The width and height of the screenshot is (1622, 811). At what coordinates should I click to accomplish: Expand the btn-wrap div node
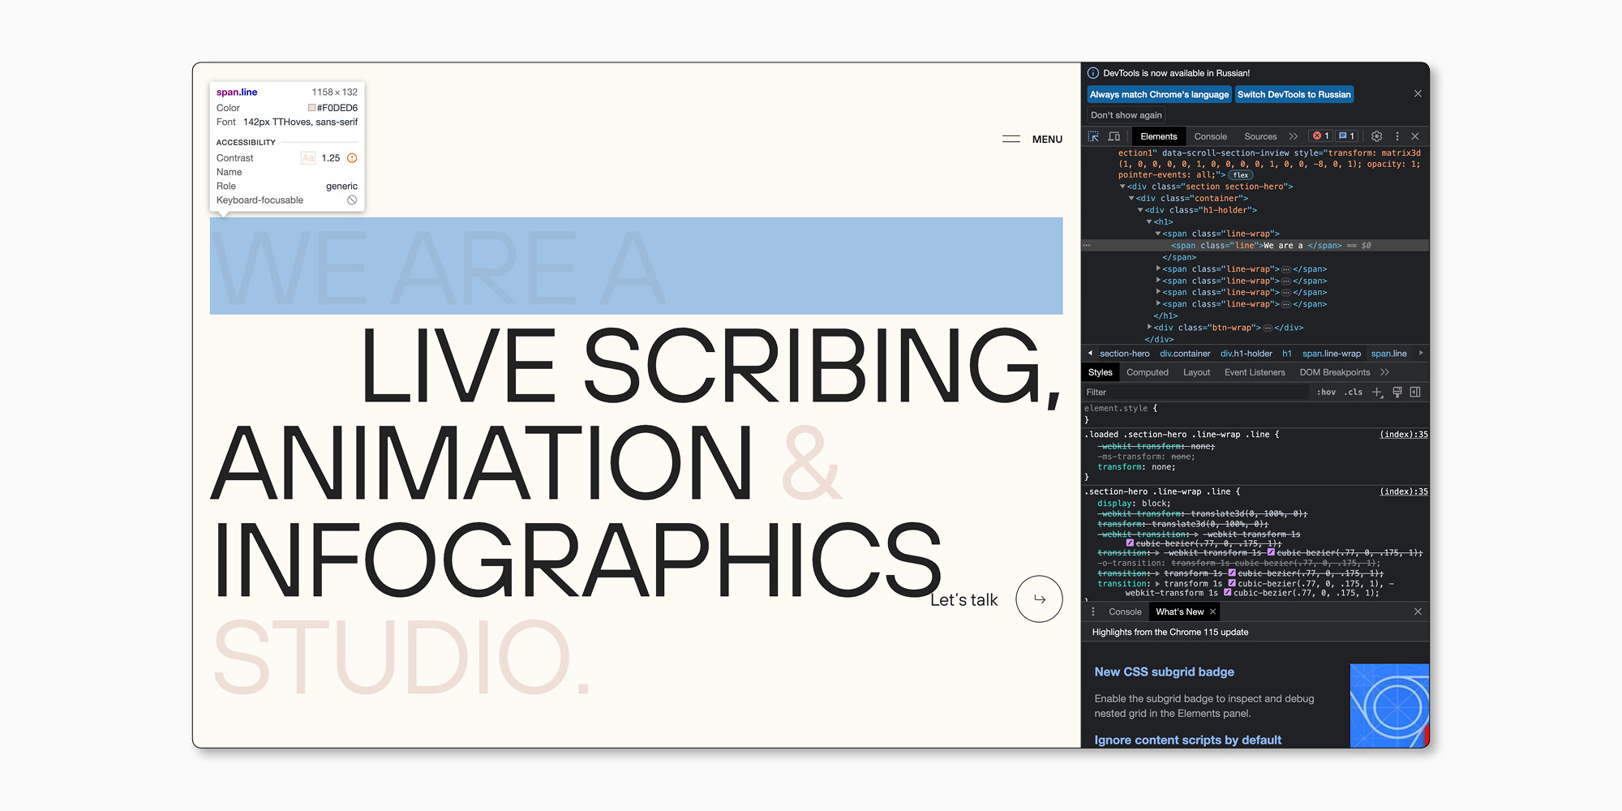1150,328
